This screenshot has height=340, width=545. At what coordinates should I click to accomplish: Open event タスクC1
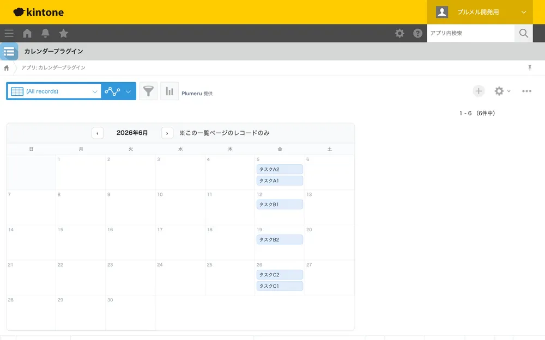[x=280, y=286]
